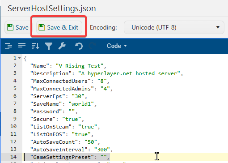Click the compact JSON icon
228x163 pixels.
tap(22, 46)
